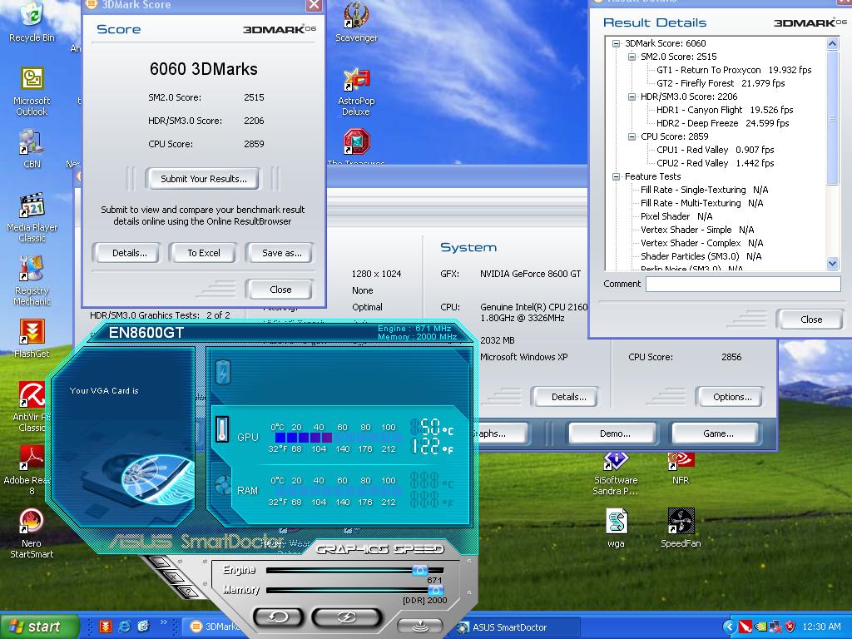Click the network connection tray icon
Image resolution: width=852 pixels, height=639 pixels.
pyautogui.click(x=775, y=627)
